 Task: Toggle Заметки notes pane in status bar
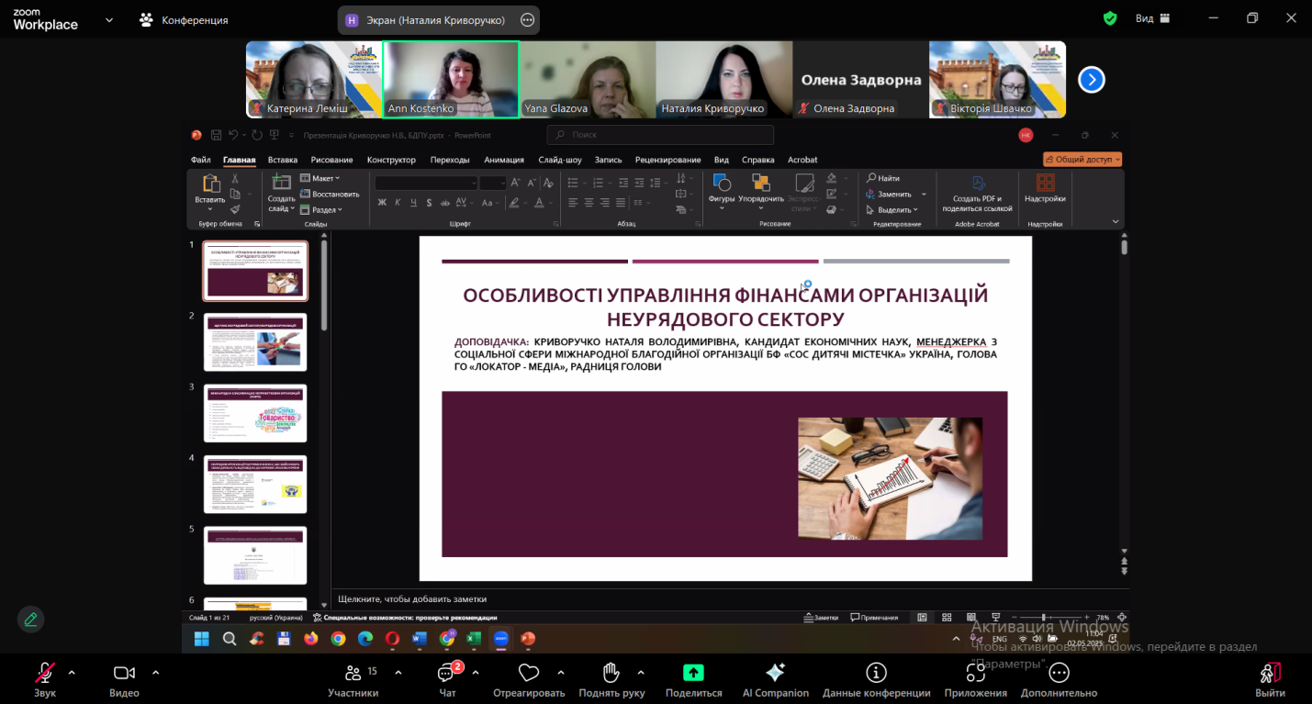point(821,618)
